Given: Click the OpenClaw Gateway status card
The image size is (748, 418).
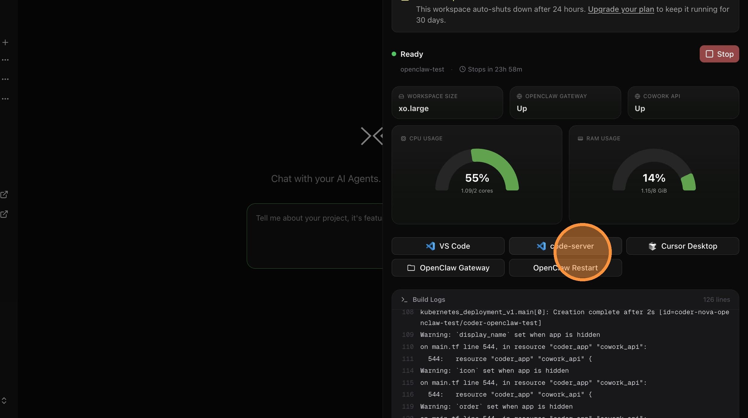Looking at the screenshot, I should coord(565,103).
